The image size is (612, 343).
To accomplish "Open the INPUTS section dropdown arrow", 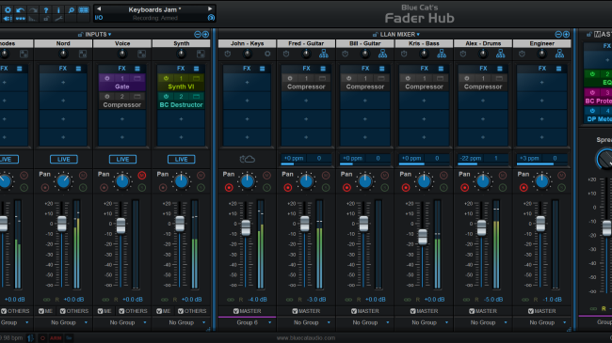I will [x=109, y=35].
